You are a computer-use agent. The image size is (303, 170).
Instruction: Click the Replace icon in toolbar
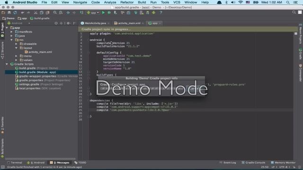[x=61, y=13]
